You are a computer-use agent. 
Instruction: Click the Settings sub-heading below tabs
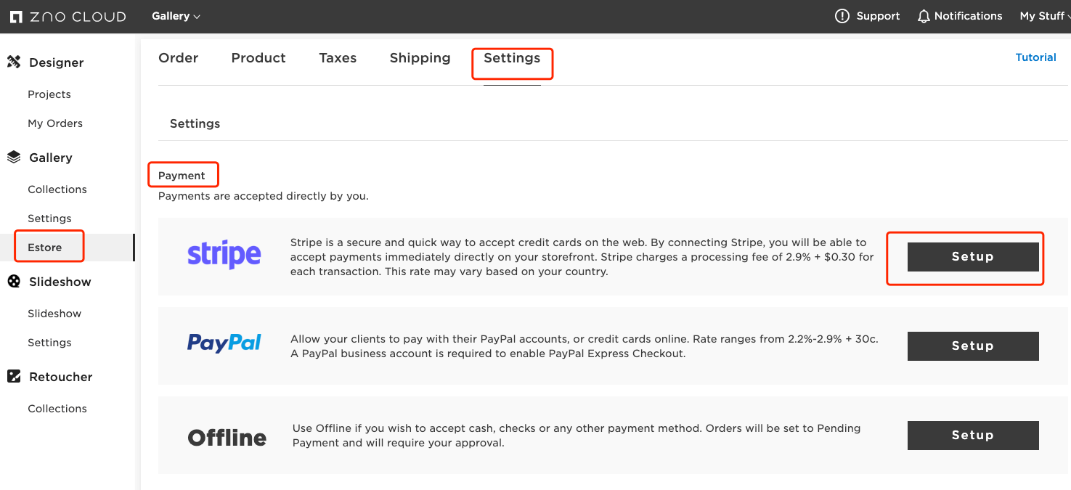(x=195, y=123)
